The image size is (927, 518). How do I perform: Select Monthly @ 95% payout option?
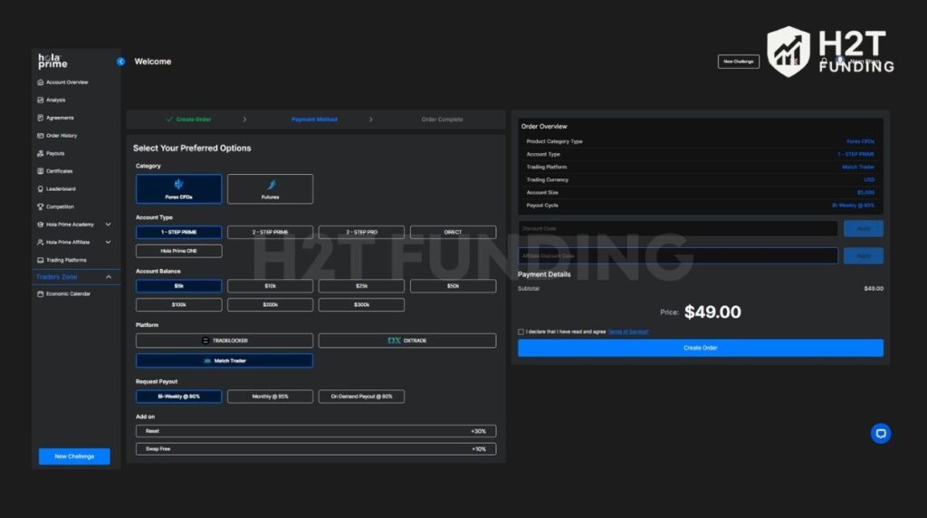270,396
